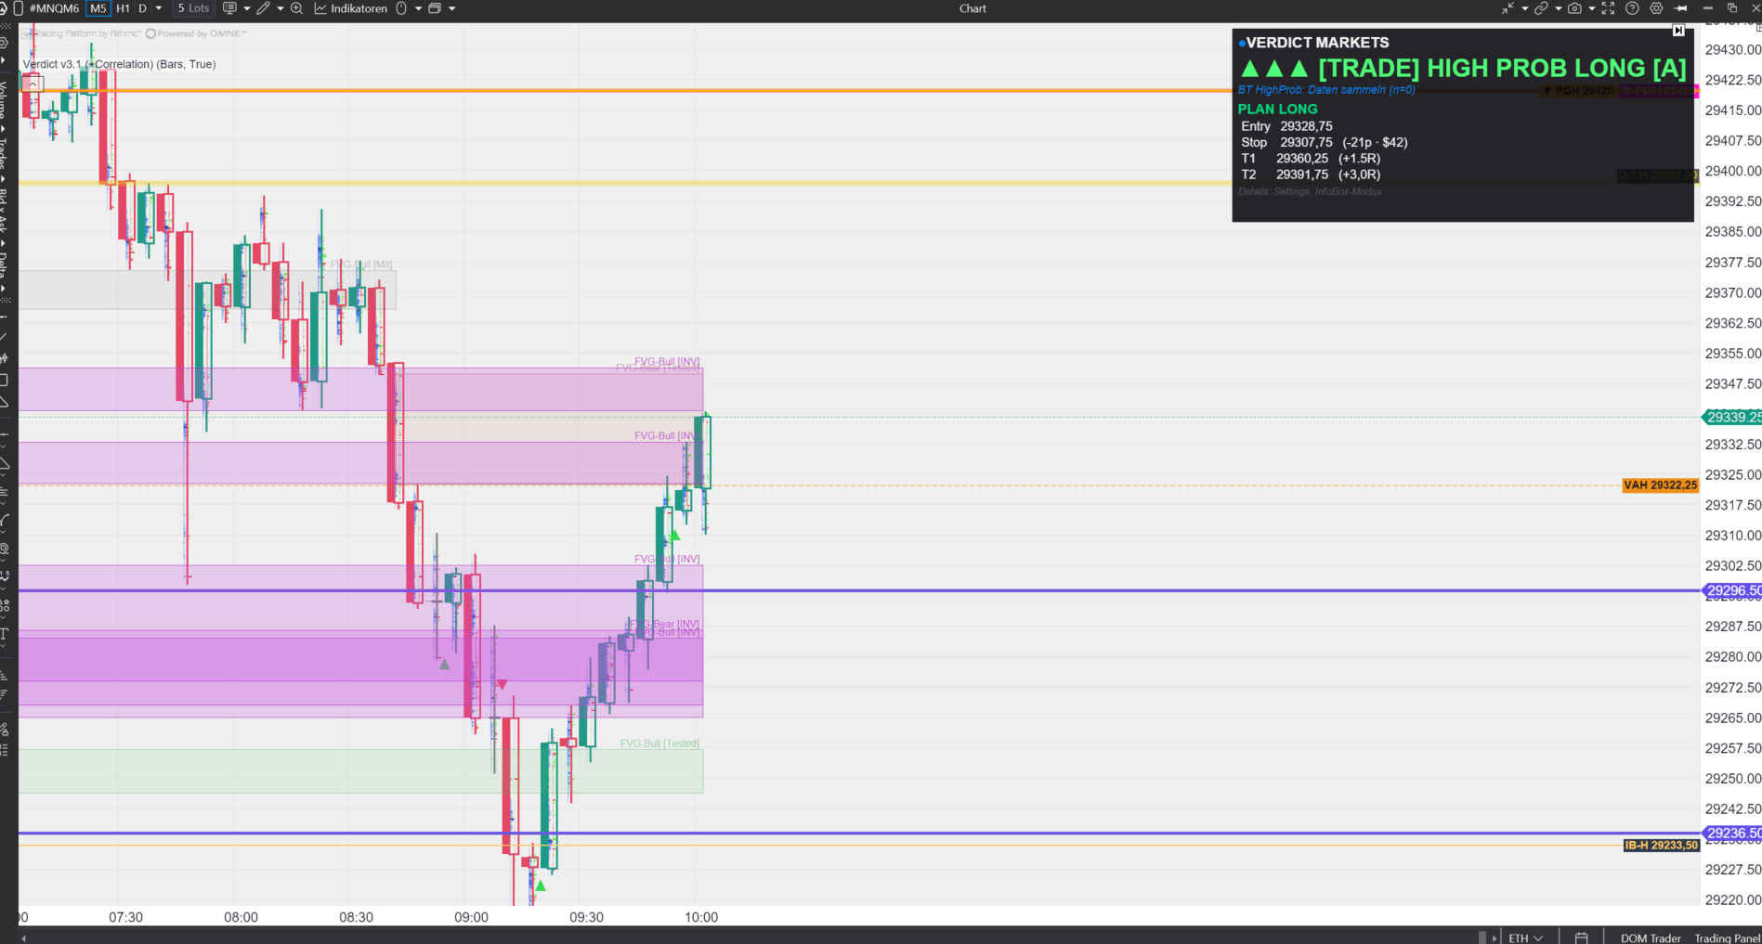Click the zoom-in magnifier icon
The width and height of the screenshot is (1762, 944).
coord(297,8)
